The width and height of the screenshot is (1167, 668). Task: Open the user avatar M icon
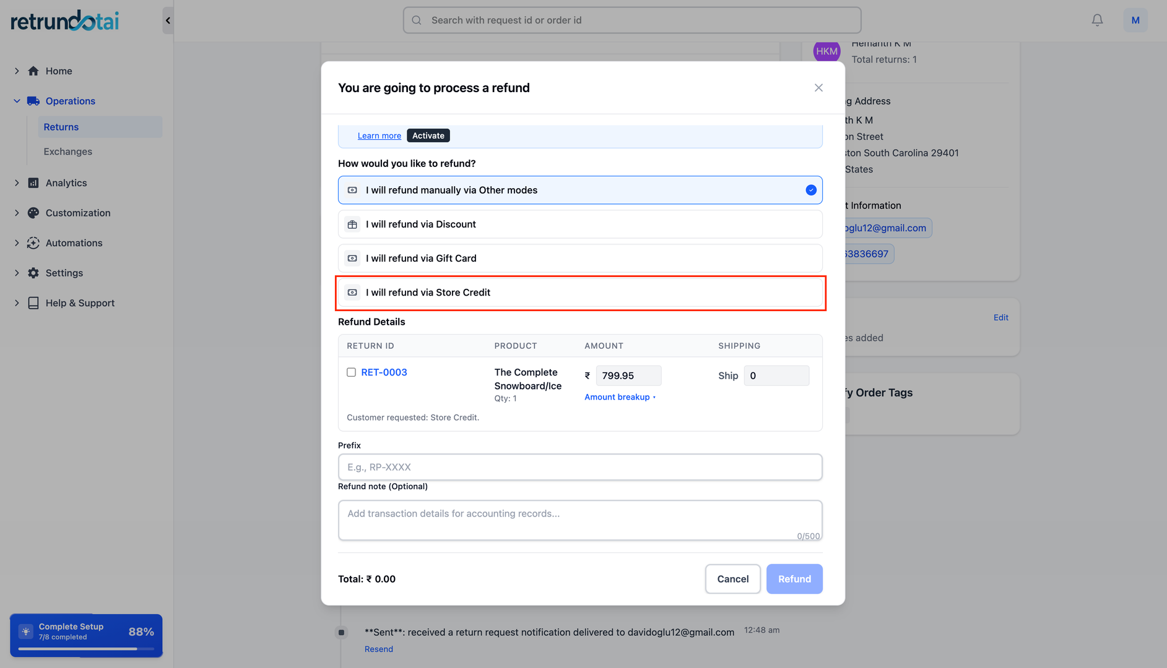tap(1135, 20)
